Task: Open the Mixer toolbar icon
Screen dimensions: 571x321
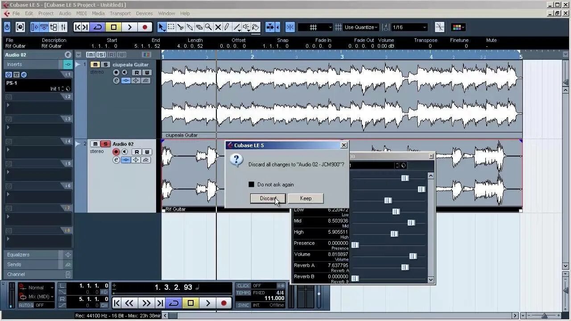Action: pyautogui.click(x=63, y=27)
